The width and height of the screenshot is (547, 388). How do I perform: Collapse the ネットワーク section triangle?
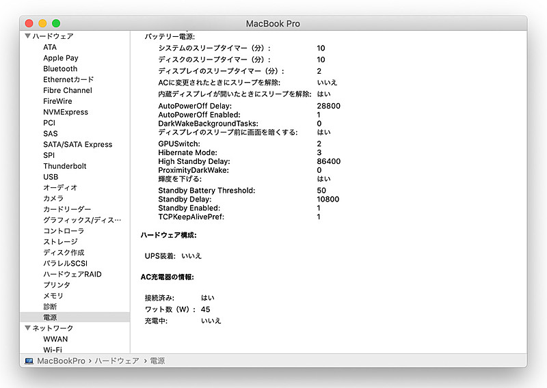coord(28,328)
